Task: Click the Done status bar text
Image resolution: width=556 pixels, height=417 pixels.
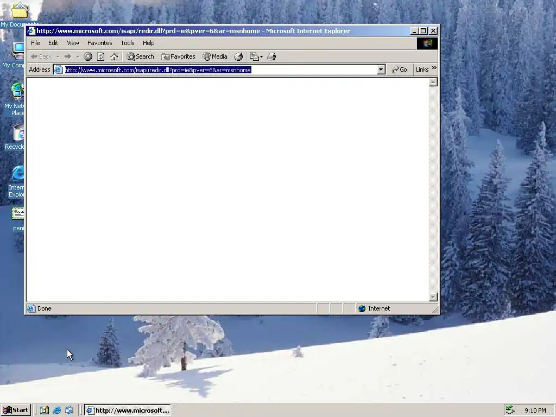Action: (x=45, y=308)
